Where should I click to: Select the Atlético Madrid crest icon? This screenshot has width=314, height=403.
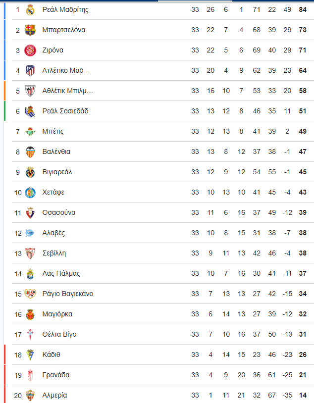[x=30, y=70]
